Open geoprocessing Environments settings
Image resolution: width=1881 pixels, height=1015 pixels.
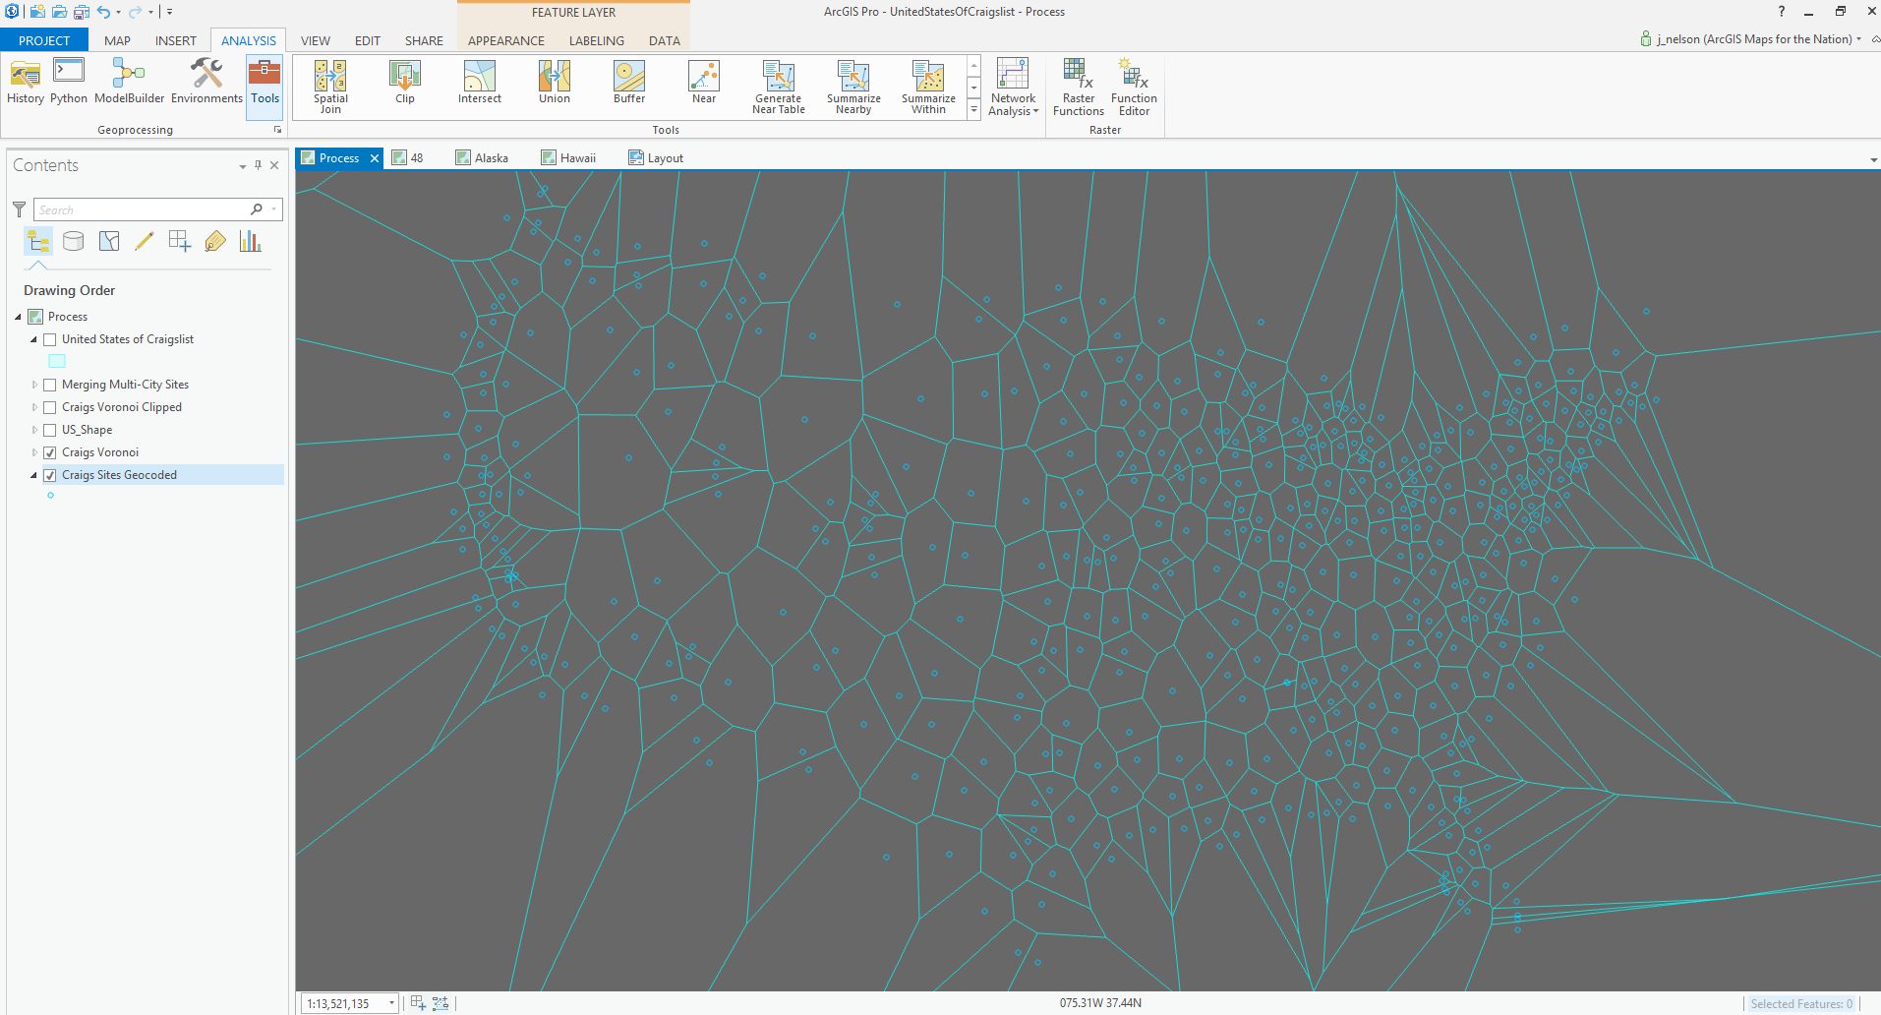click(x=206, y=83)
